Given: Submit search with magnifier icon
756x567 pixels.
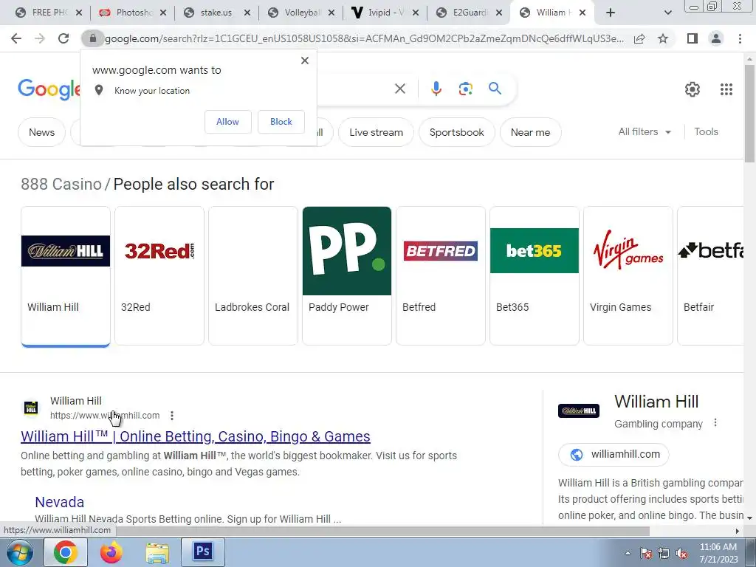Looking at the screenshot, I should pos(495,89).
